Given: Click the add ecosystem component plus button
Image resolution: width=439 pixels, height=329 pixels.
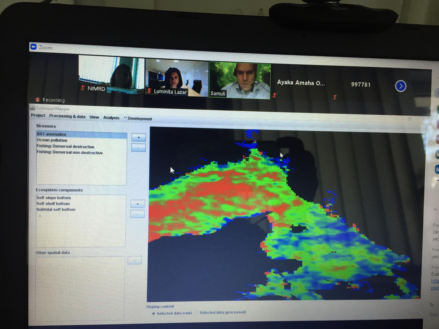Looking at the screenshot, I should pos(137,204).
